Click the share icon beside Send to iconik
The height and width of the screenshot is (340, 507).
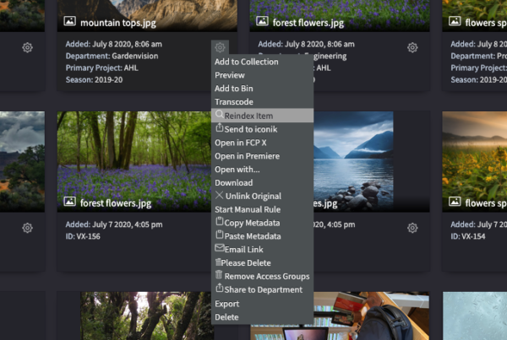pos(220,128)
